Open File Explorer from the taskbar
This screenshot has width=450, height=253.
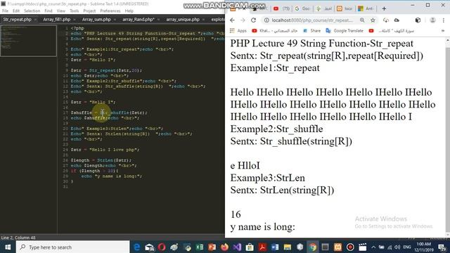288,247
